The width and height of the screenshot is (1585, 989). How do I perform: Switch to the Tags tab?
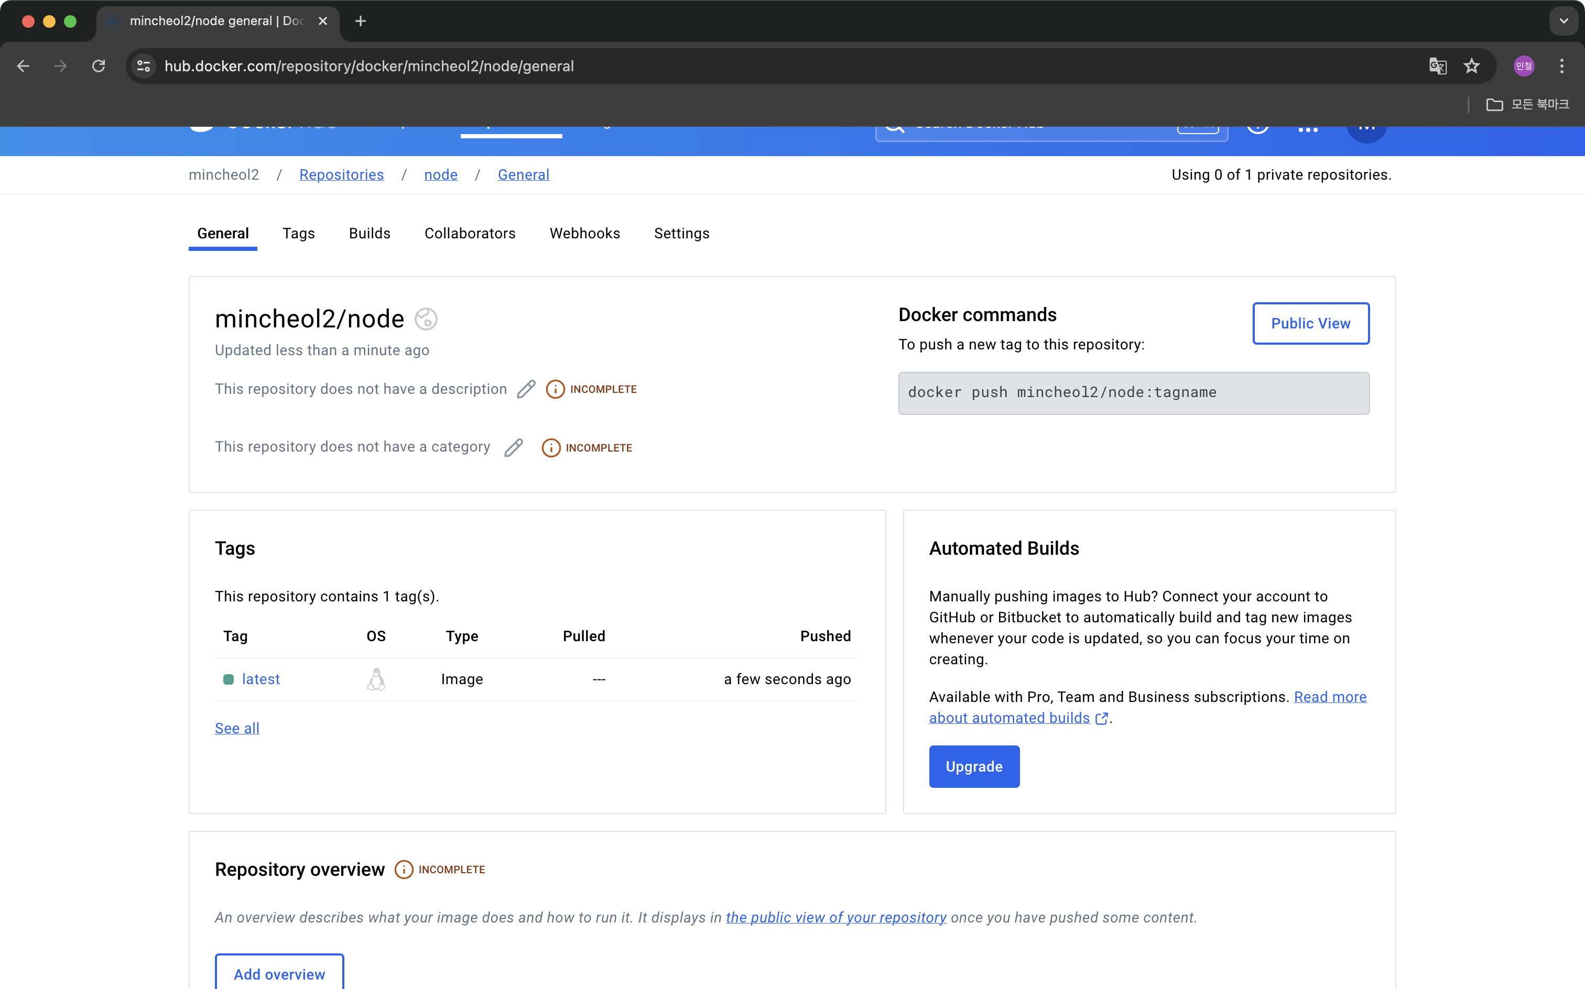[x=298, y=234]
